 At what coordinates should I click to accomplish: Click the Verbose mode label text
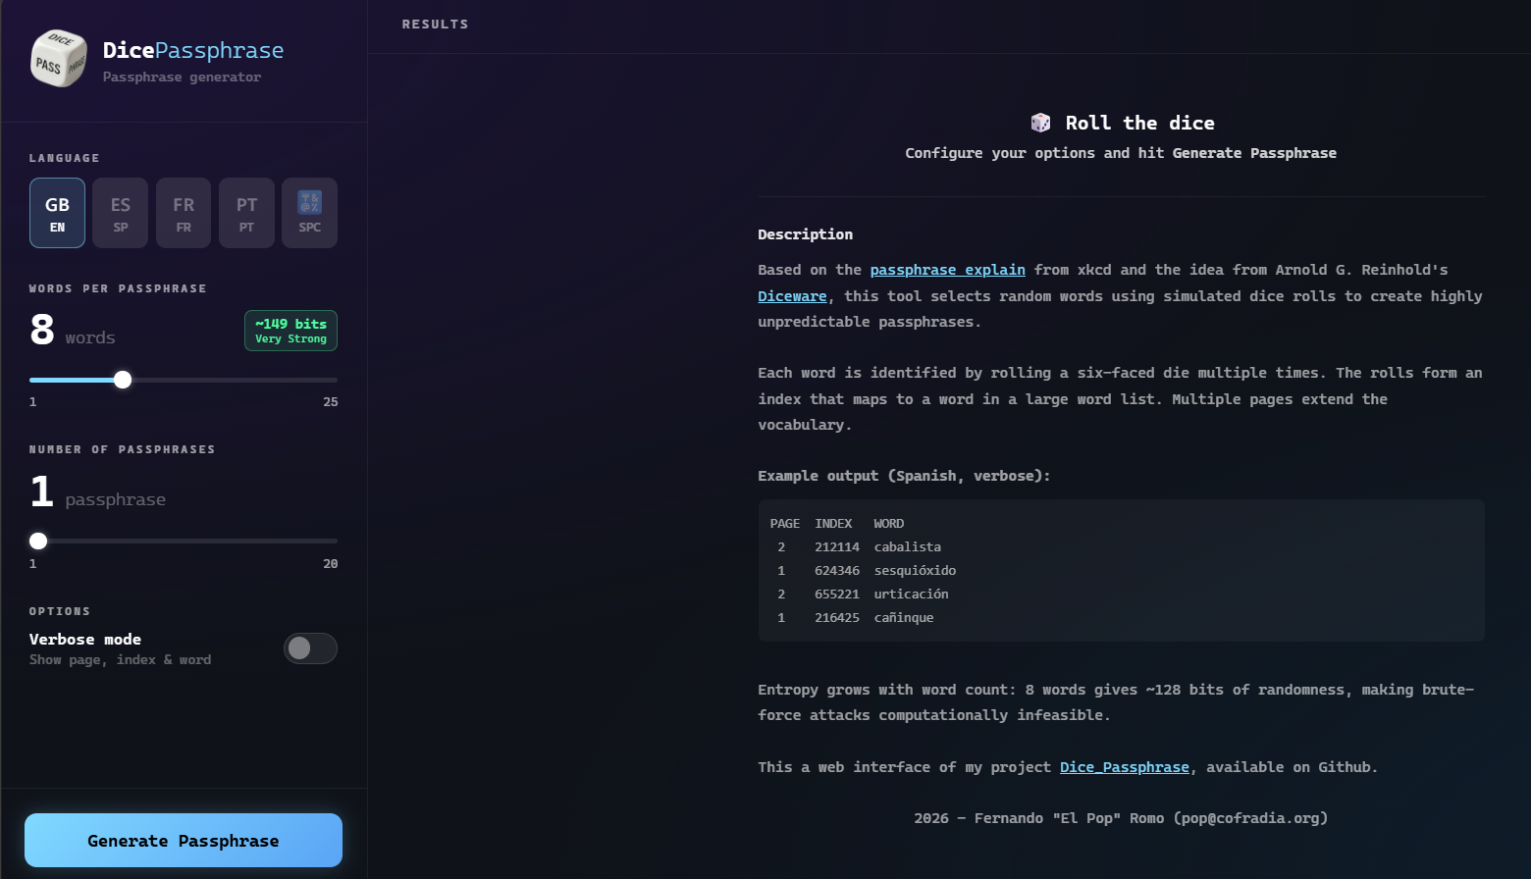85,640
